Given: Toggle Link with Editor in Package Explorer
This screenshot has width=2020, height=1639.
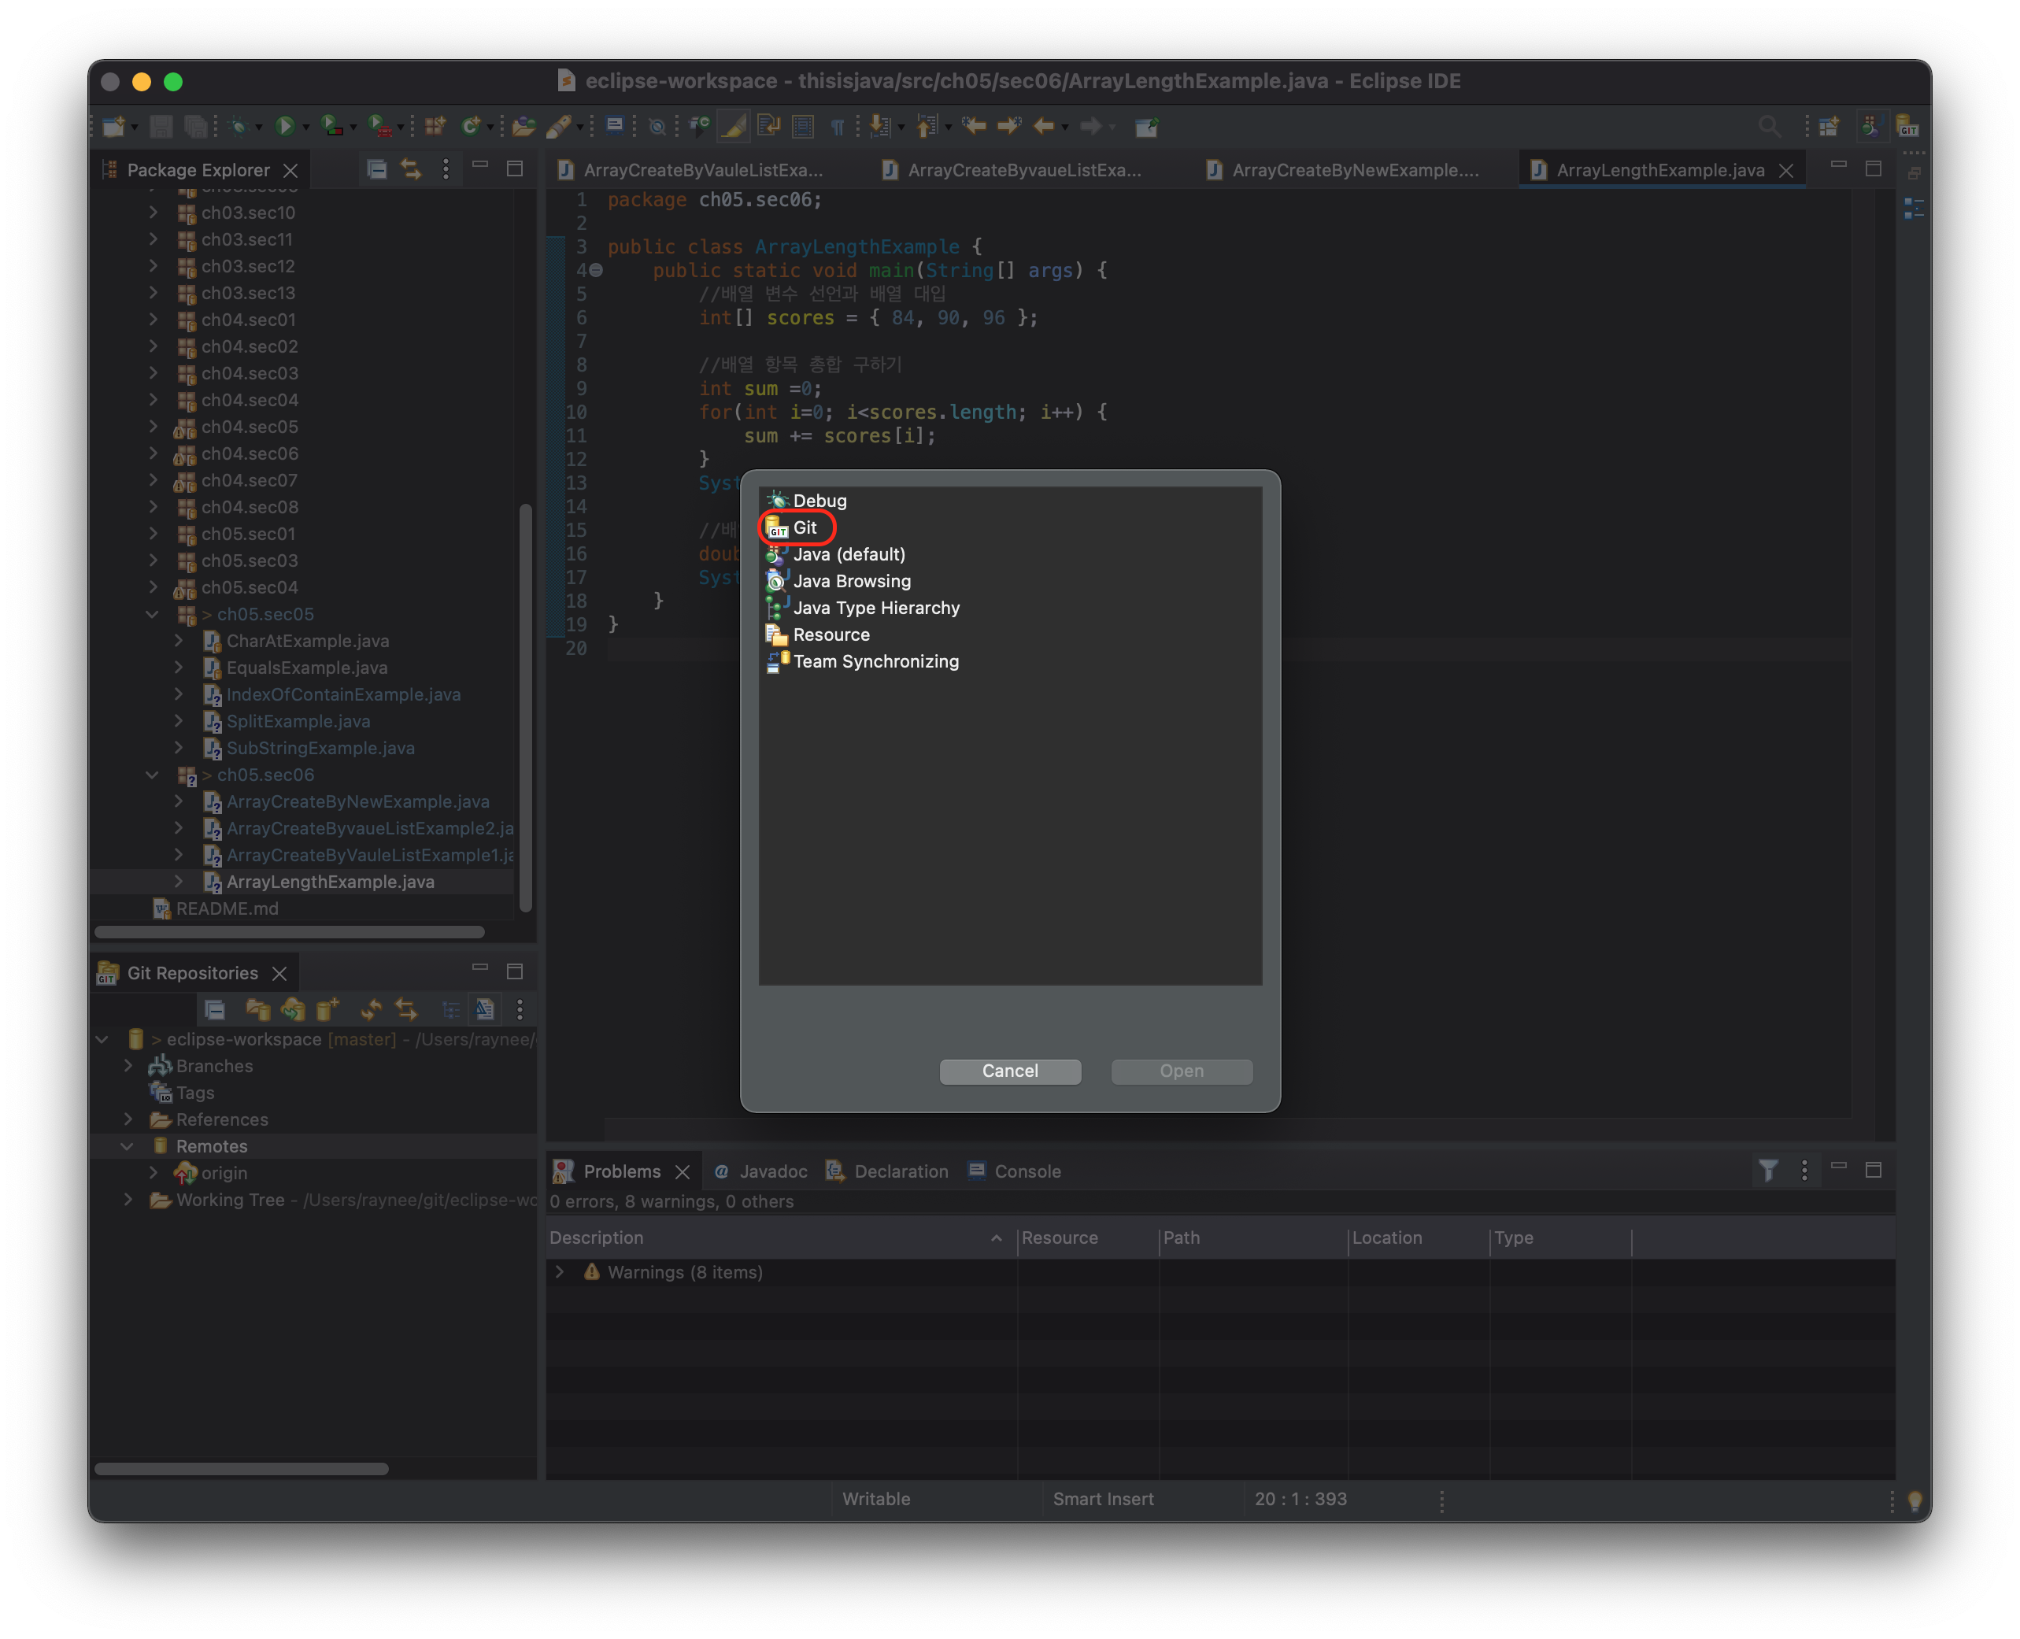Looking at the screenshot, I should pyautogui.click(x=411, y=170).
